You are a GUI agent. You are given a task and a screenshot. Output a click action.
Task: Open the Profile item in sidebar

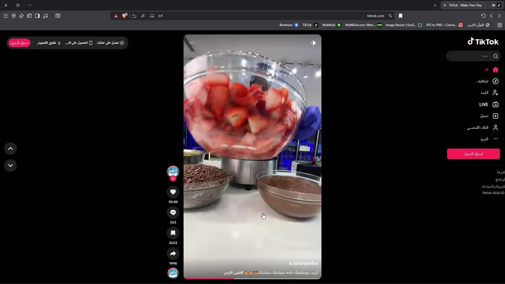click(483, 127)
